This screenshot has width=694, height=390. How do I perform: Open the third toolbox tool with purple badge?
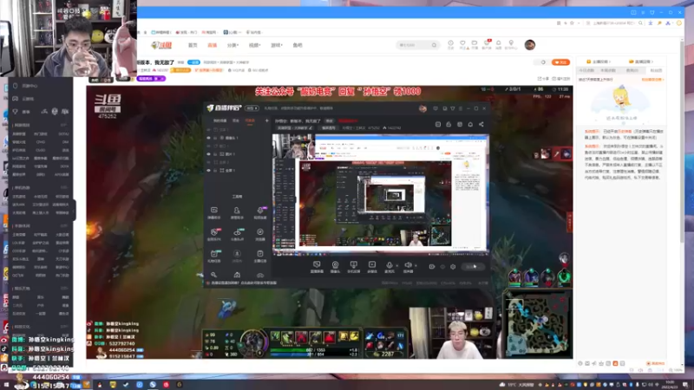260,212
